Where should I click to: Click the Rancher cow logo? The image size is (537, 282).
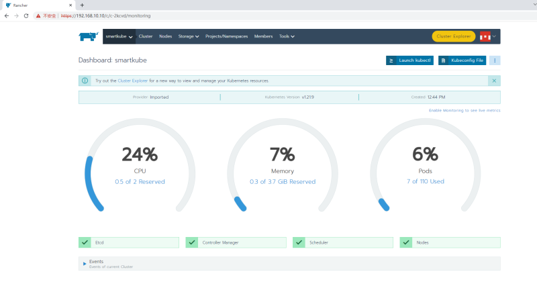pyautogui.click(x=89, y=36)
